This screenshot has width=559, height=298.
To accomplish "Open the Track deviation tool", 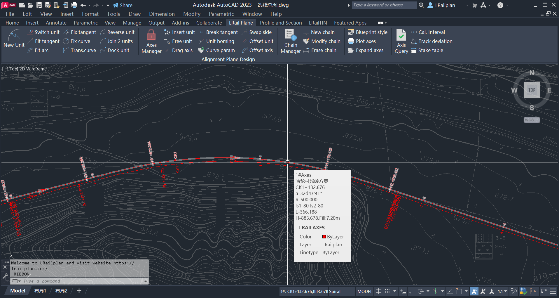I will pos(432,41).
